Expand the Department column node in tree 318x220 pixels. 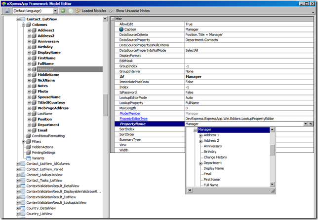pyautogui.click(x=29, y=125)
